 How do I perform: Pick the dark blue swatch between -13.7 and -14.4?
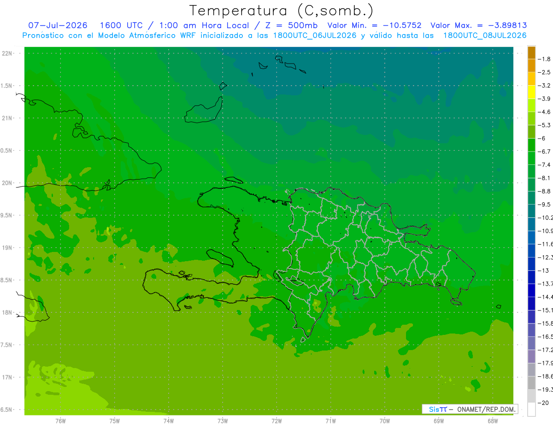pyautogui.click(x=531, y=290)
